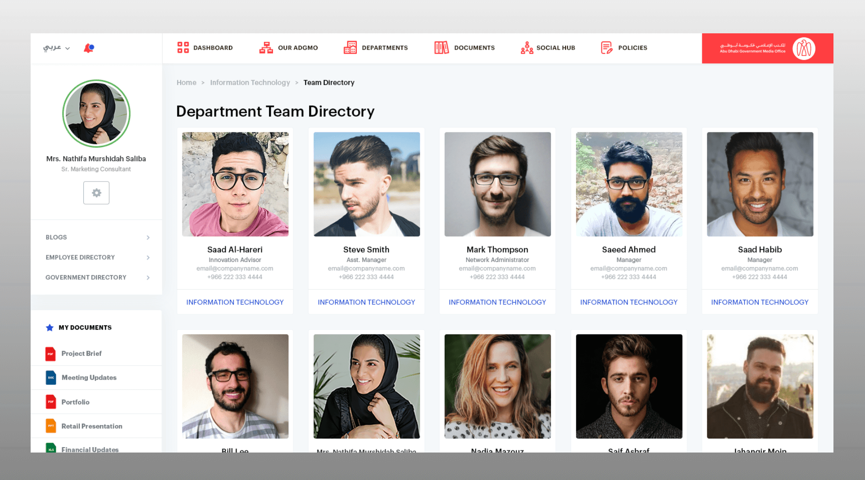Click the Dashboard grid icon
865x480 pixels.
pyautogui.click(x=183, y=47)
